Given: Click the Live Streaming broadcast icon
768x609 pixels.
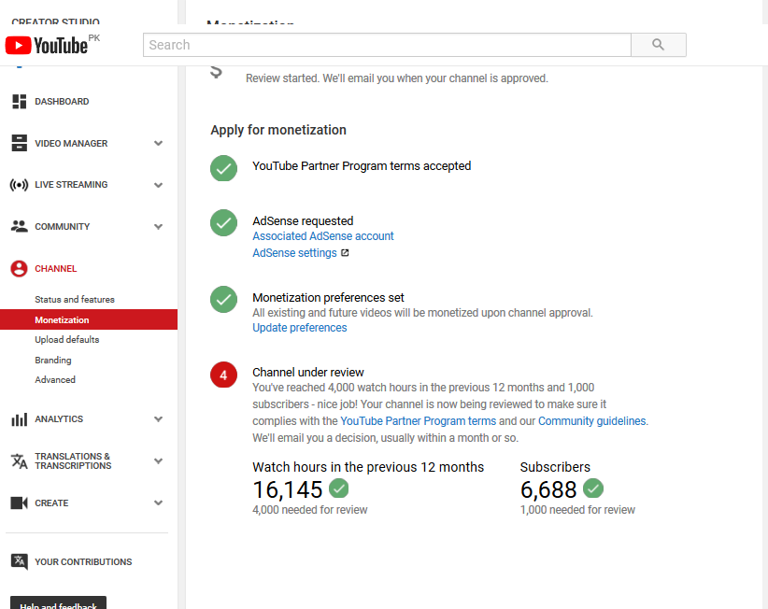Looking at the screenshot, I should (19, 185).
